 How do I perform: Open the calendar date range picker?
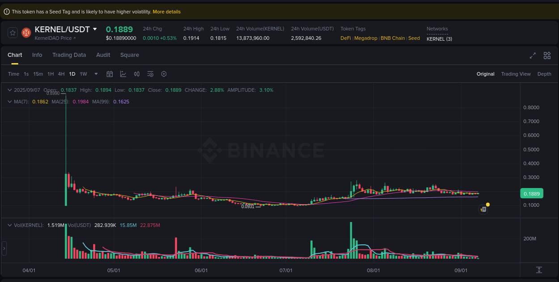(110, 74)
